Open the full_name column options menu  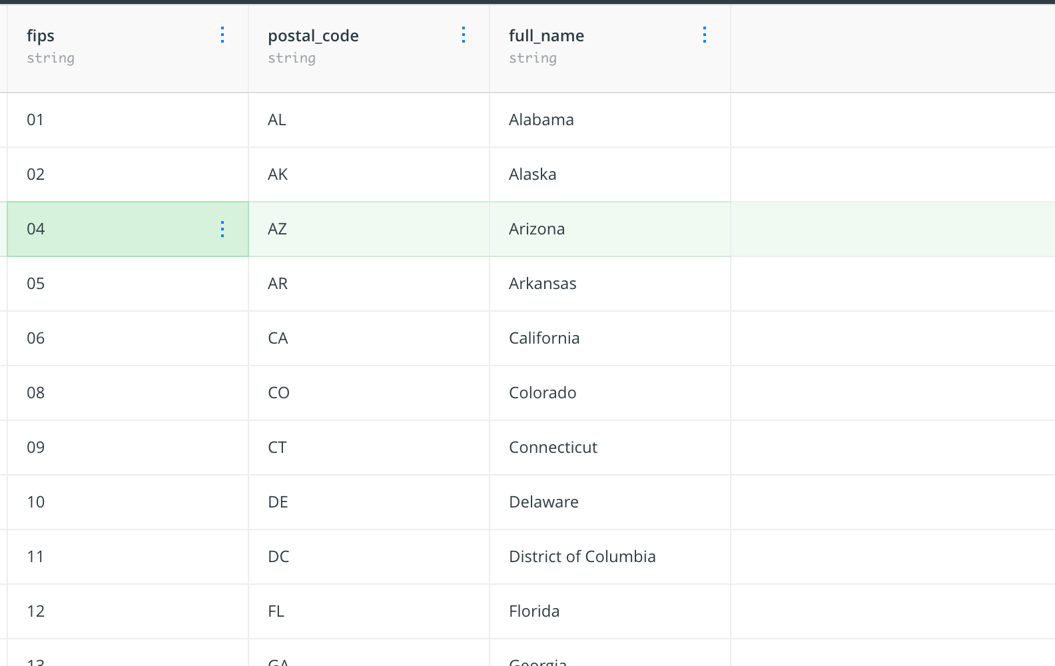705,35
